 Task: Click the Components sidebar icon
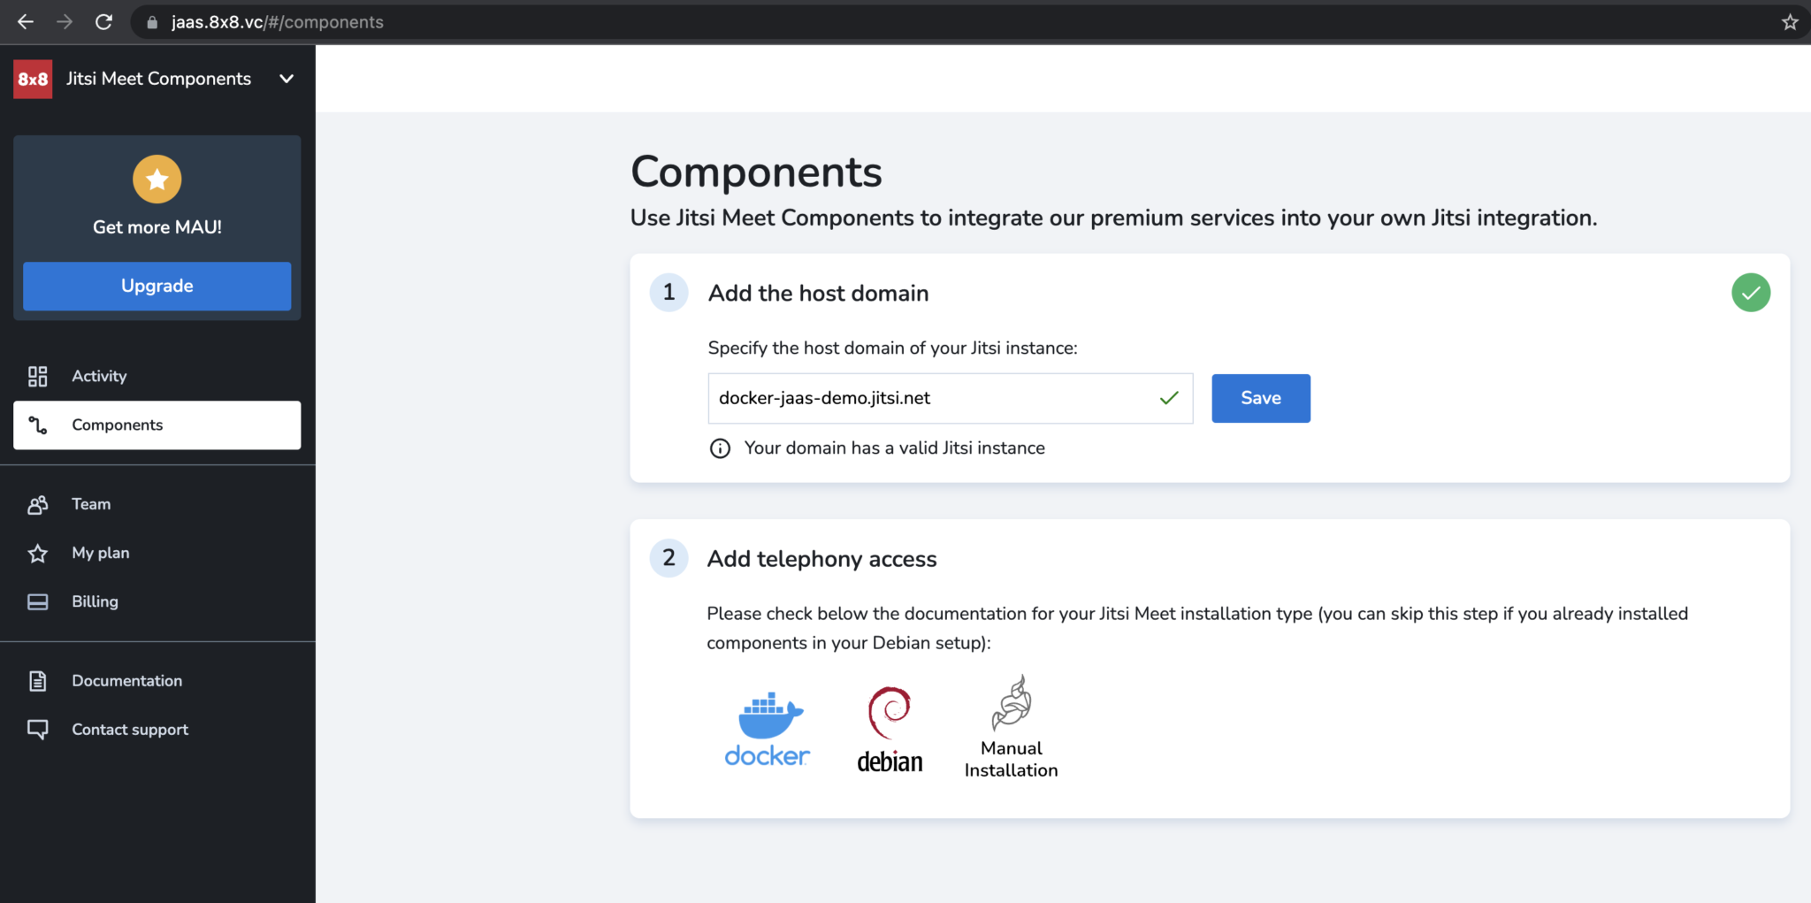point(37,425)
